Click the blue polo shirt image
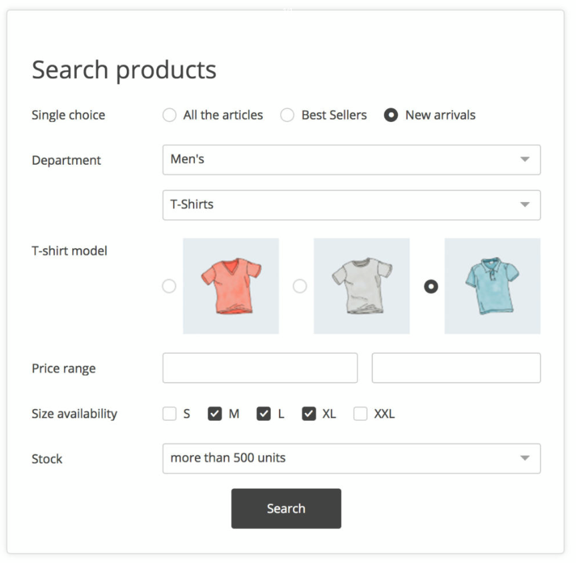Viewport: 576px width, 563px height. [493, 286]
